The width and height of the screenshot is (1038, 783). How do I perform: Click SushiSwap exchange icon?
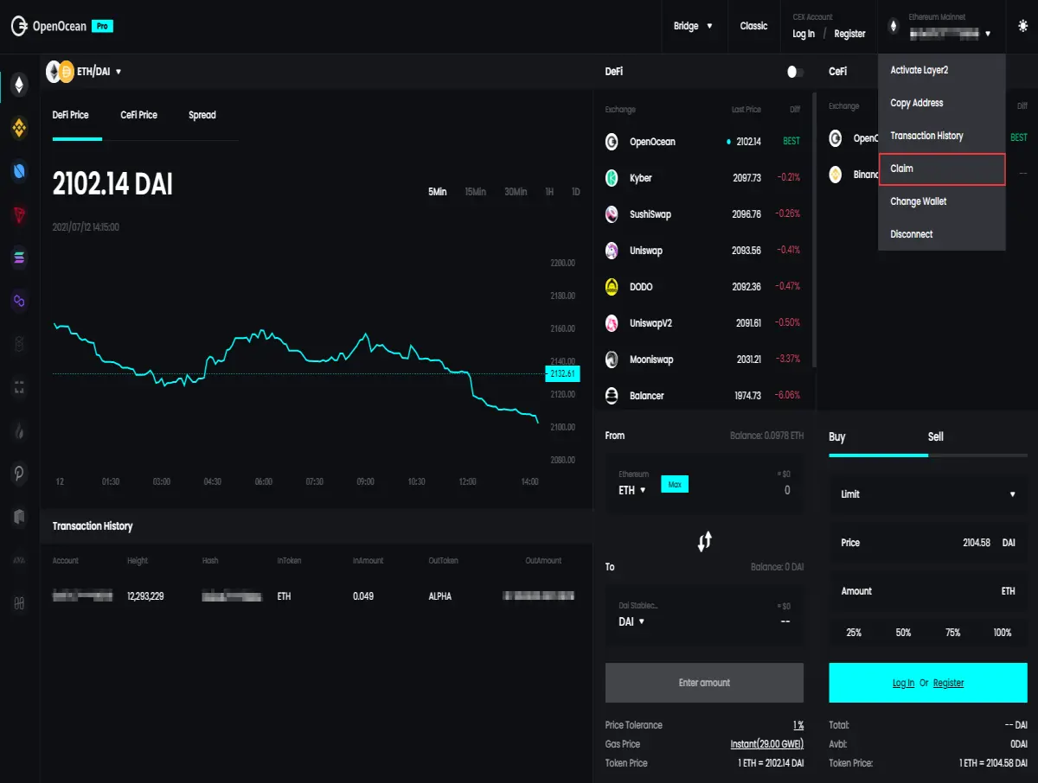tap(612, 214)
